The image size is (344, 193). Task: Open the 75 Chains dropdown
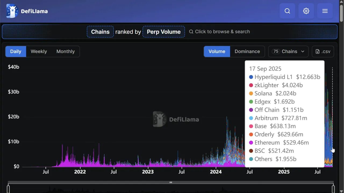[x=288, y=51]
